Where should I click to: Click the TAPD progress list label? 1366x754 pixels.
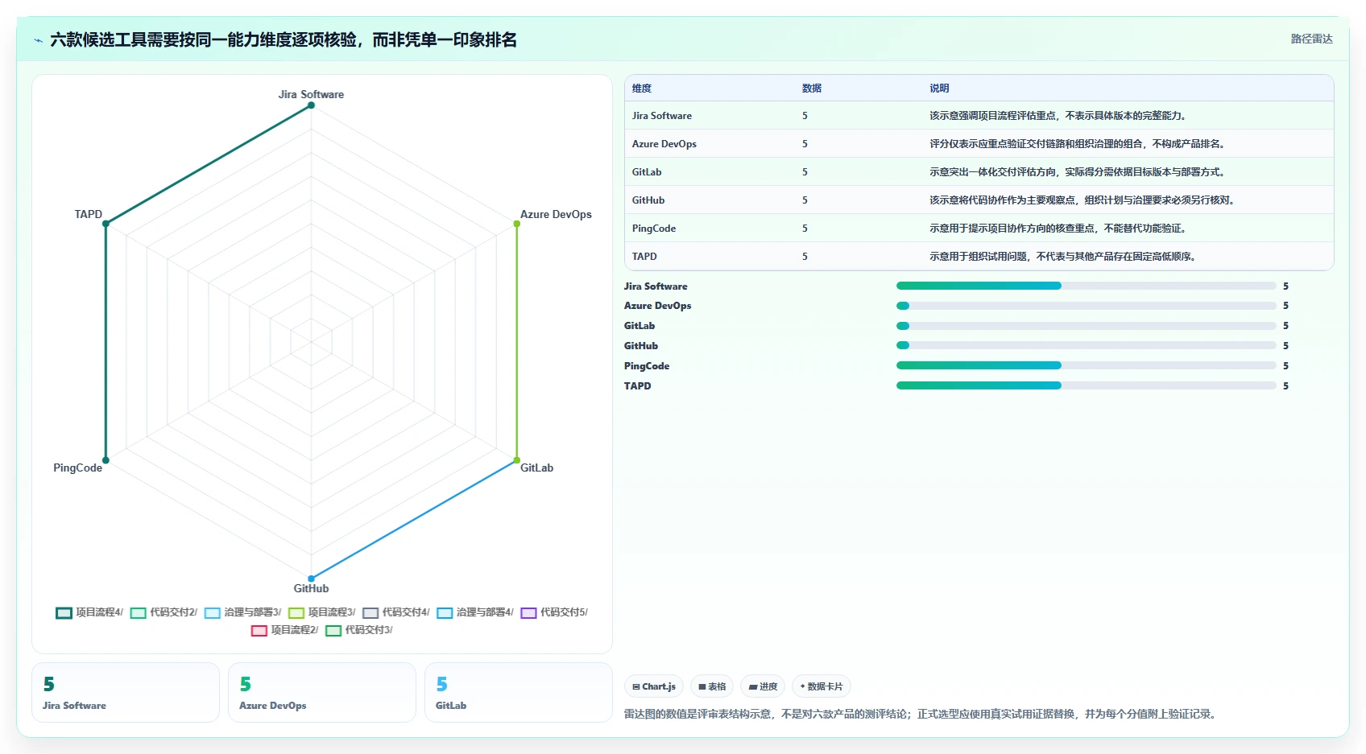point(638,385)
